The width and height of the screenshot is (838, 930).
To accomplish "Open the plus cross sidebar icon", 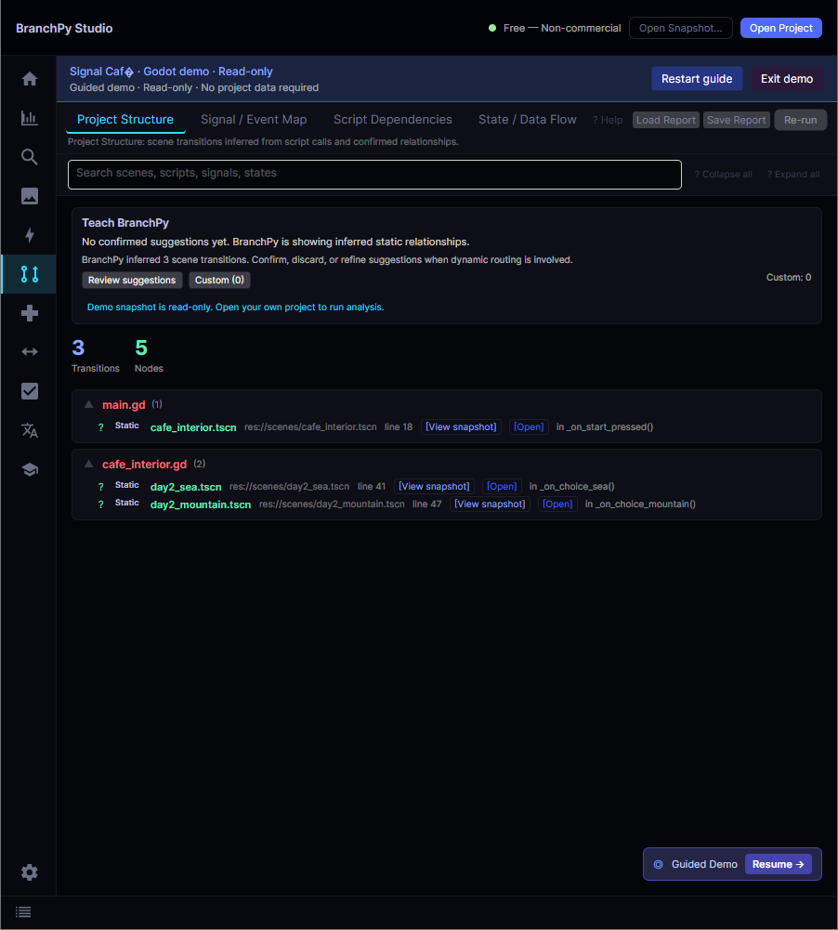I will pos(29,313).
